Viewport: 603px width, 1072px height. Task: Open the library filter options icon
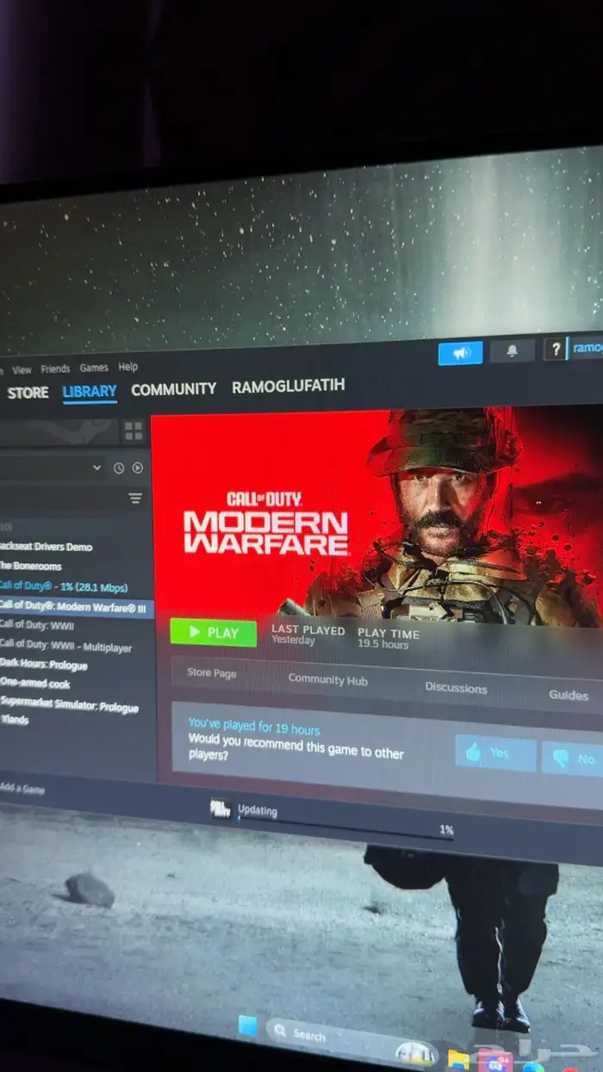coord(135,499)
